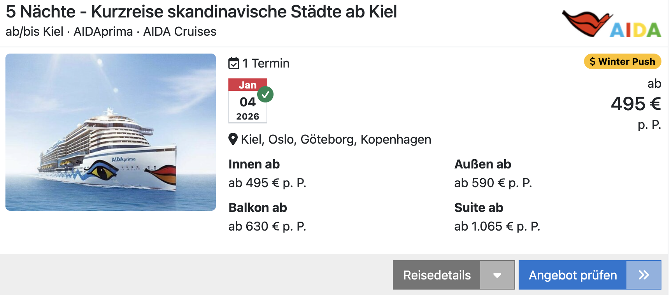The image size is (670, 295).
Task: Open the AIDAprima ship photo
Action: pos(110,132)
